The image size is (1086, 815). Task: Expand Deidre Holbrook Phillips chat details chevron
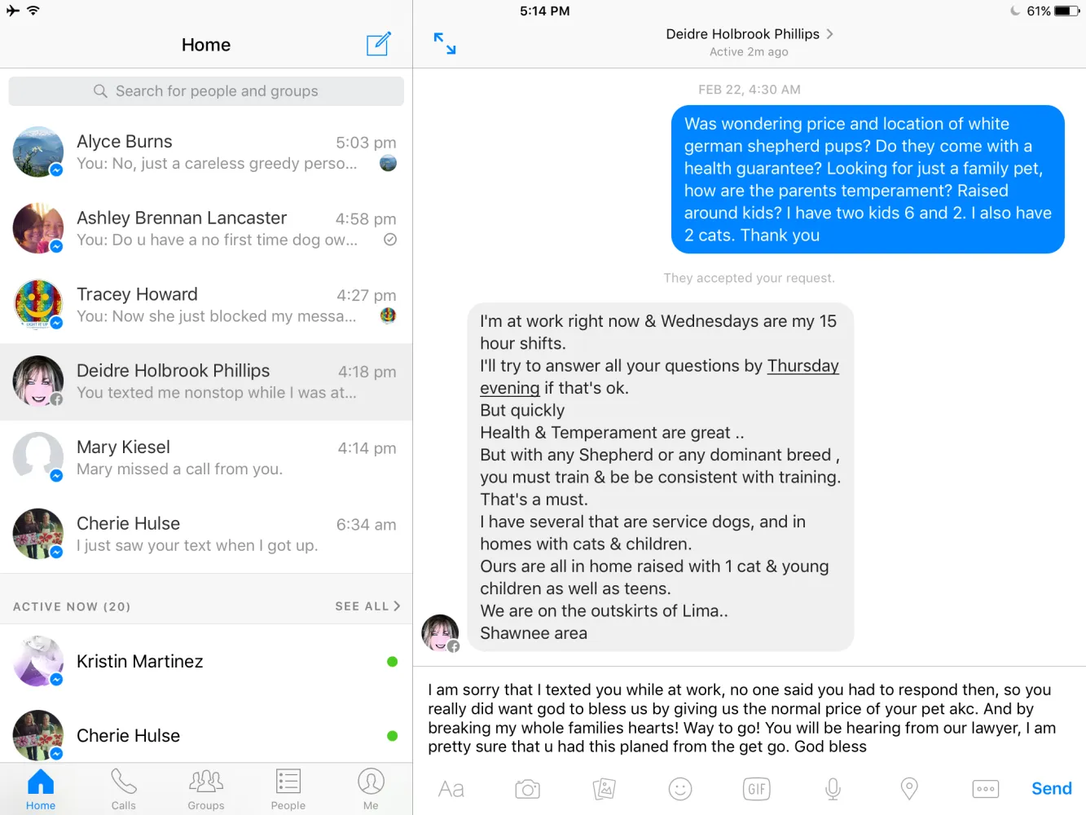[x=829, y=34]
